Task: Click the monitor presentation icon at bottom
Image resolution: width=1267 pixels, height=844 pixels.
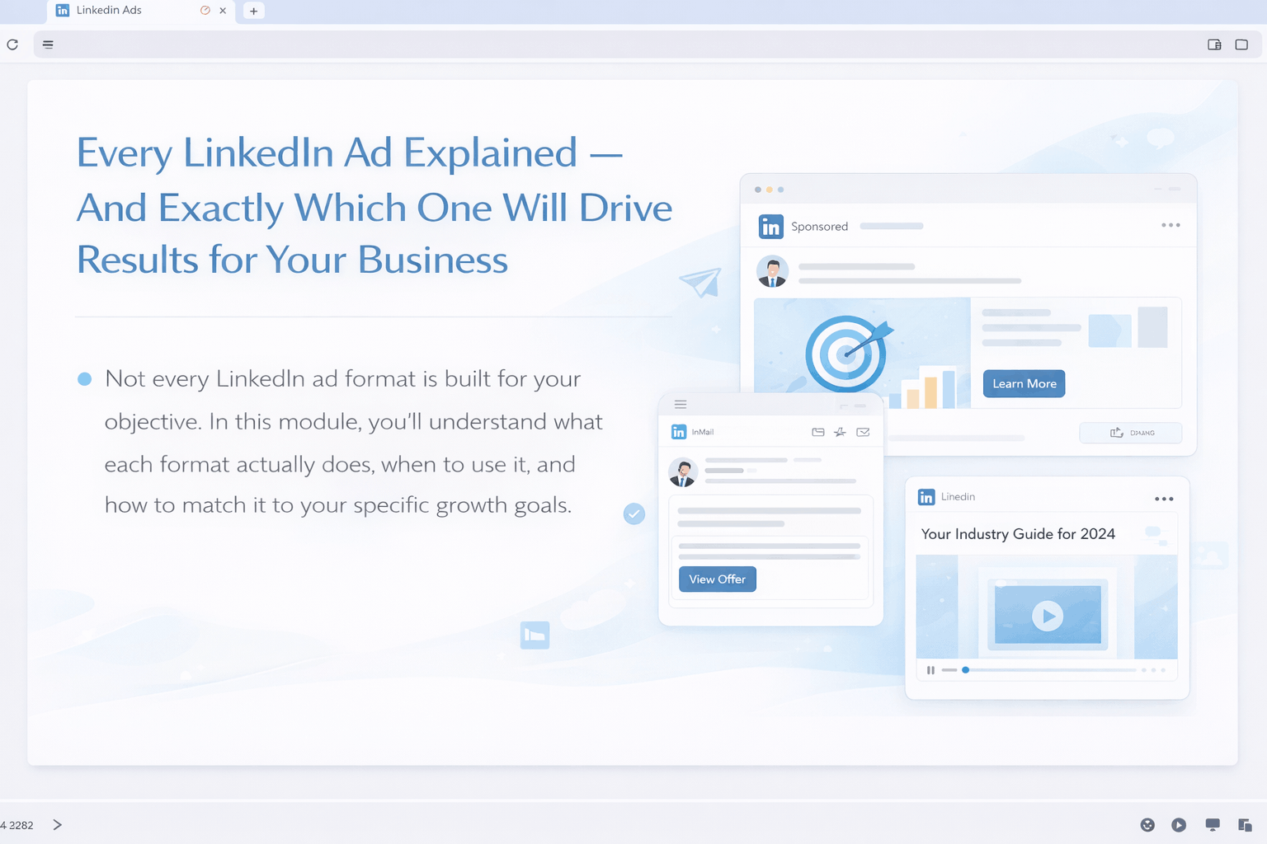Action: click(1212, 825)
